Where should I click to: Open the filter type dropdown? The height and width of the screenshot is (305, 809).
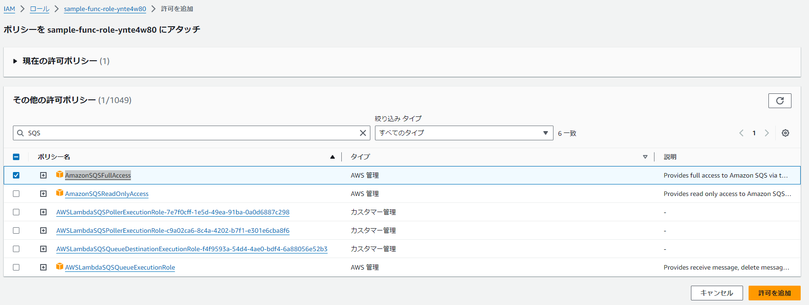[464, 133]
